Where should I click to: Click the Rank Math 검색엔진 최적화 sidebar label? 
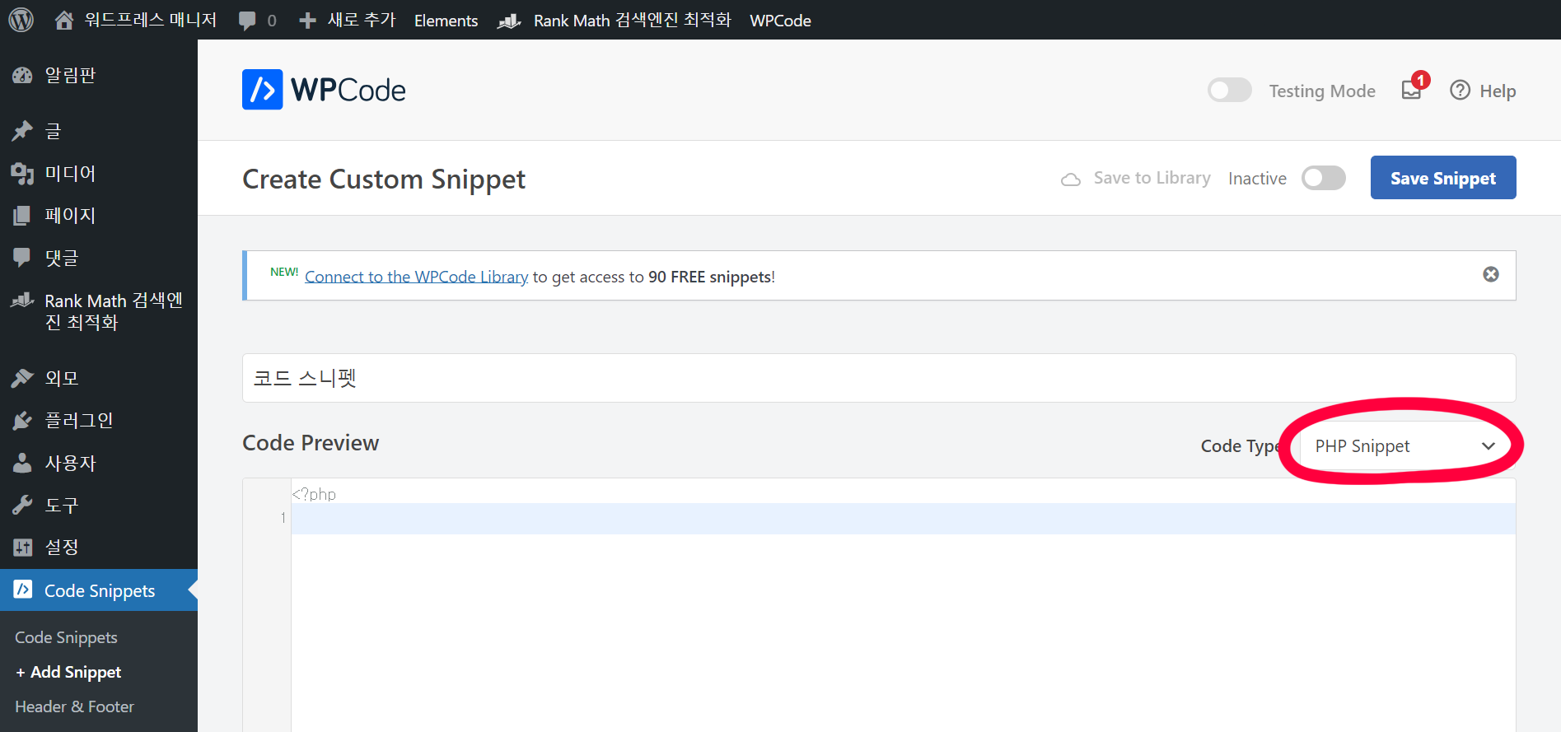coord(114,311)
